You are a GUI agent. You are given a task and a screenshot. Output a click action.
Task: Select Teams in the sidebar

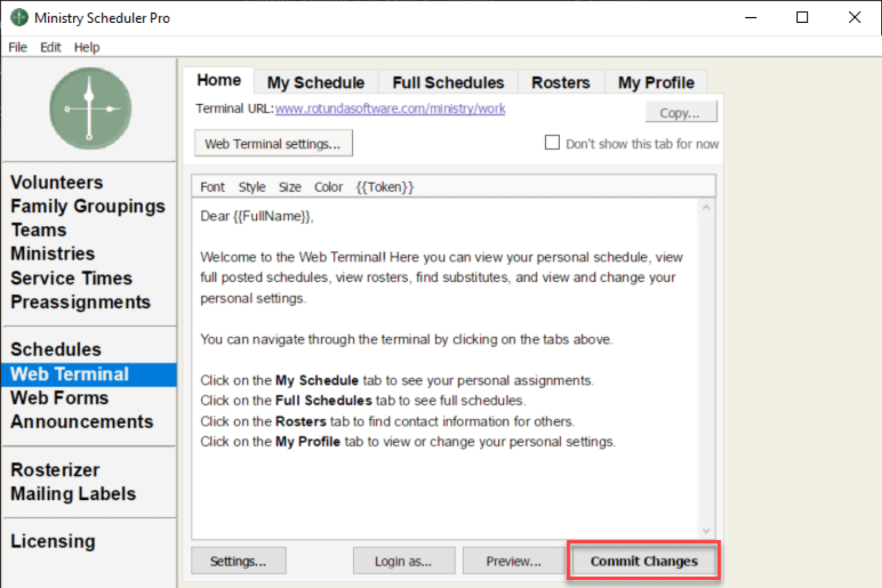38,230
